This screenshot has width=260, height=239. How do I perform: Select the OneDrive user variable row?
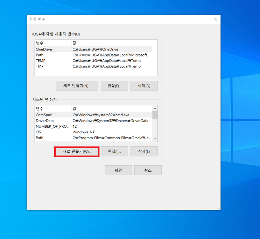[93, 49]
